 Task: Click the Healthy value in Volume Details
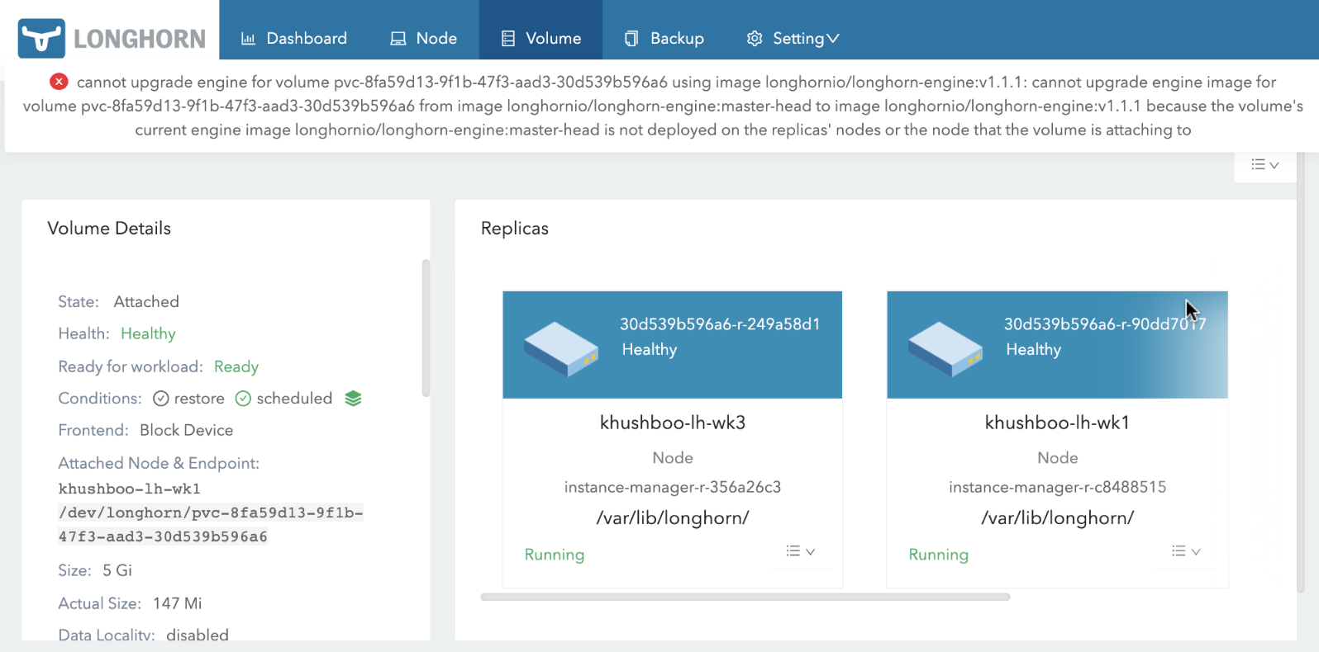(x=148, y=333)
